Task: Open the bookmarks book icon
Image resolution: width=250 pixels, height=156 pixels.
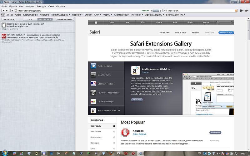Action: point(7,15)
